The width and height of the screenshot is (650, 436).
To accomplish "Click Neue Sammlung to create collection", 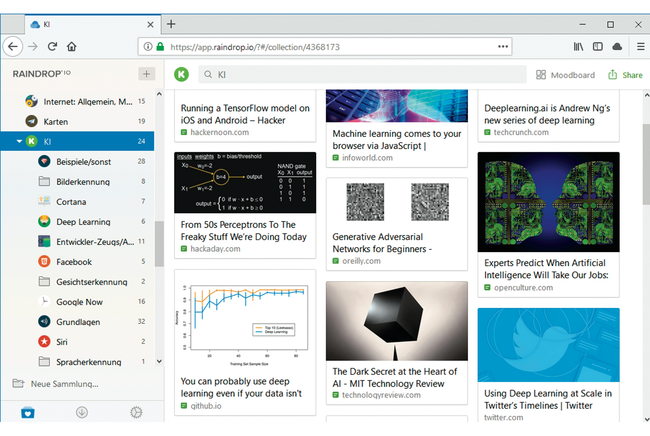I will (x=64, y=384).
